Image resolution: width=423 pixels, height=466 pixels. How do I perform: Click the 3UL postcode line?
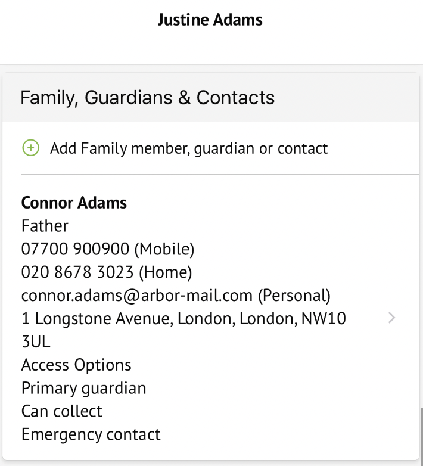(36, 342)
